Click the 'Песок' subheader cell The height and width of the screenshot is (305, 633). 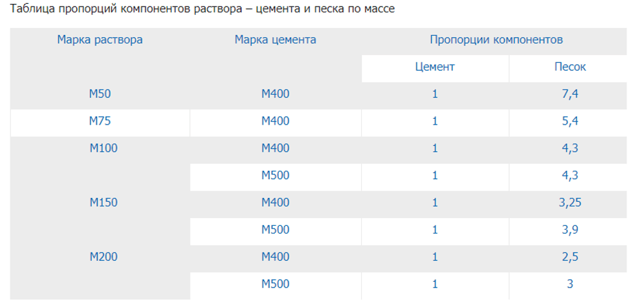point(570,67)
